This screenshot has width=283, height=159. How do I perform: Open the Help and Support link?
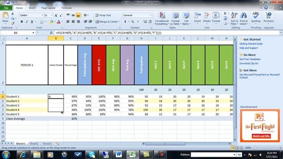(249, 48)
